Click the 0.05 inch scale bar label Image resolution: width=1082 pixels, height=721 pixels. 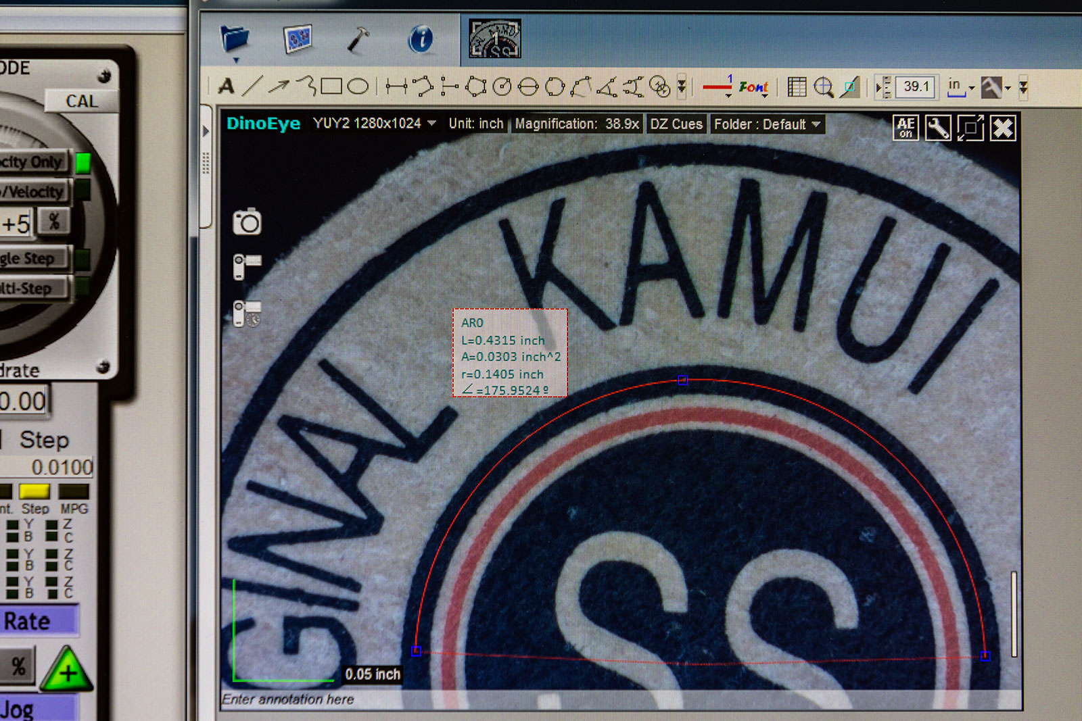373,674
